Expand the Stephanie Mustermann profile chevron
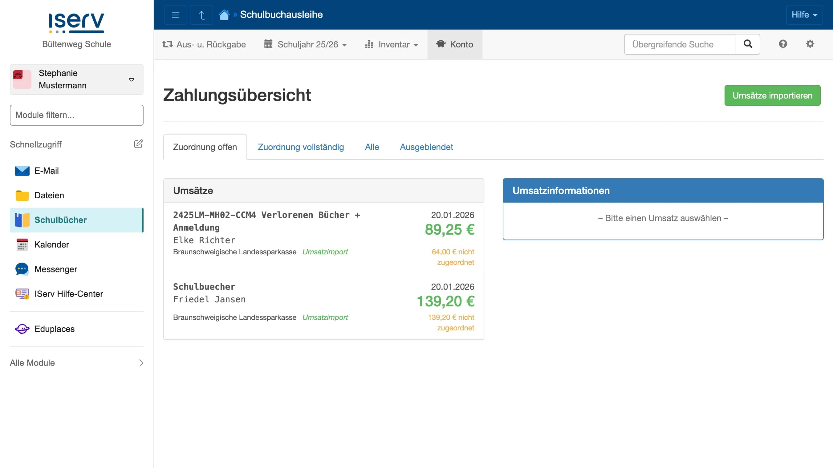 [x=131, y=79]
